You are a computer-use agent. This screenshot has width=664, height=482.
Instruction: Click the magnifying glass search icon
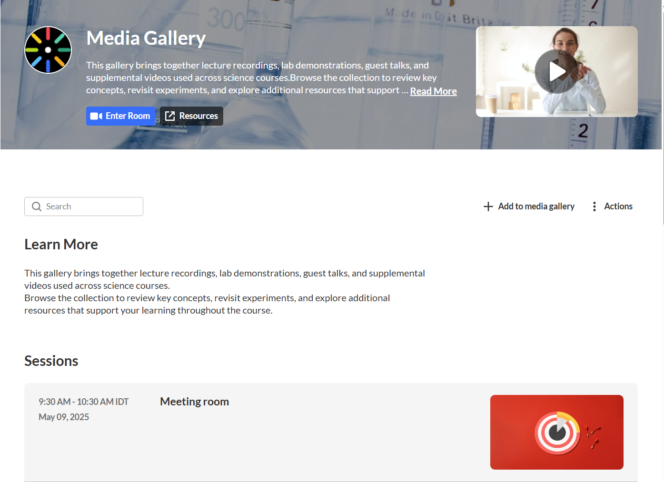37,207
